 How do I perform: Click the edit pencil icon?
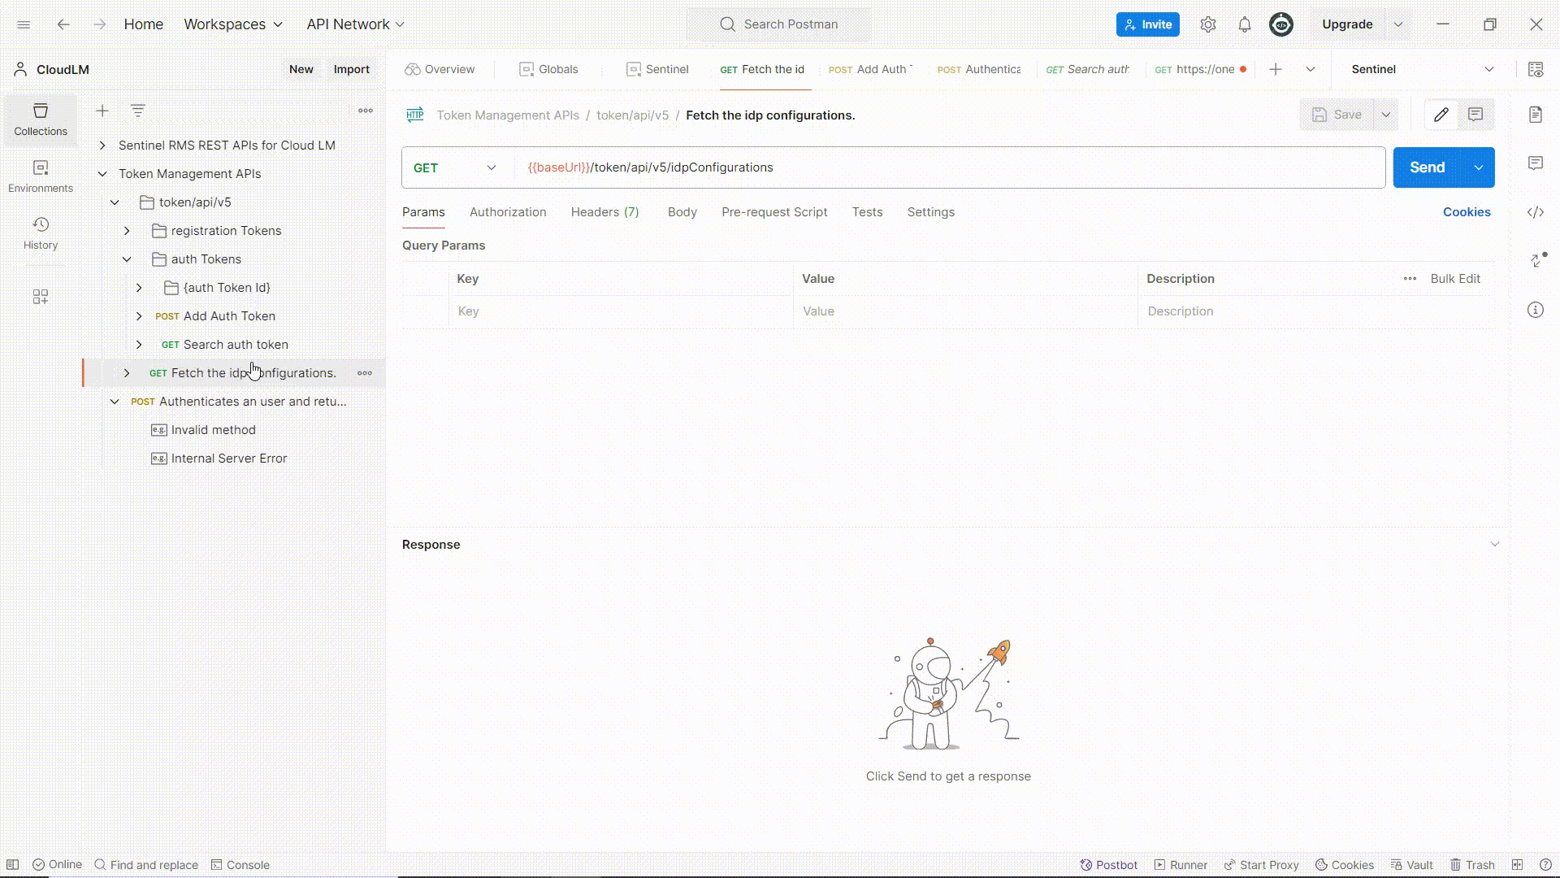1441,115
